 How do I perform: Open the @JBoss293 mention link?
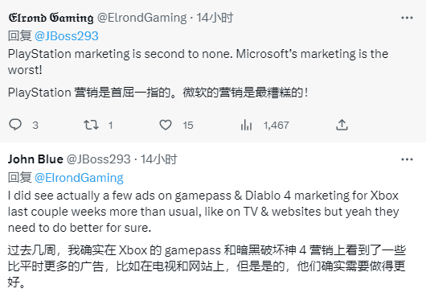coord(67,36)
